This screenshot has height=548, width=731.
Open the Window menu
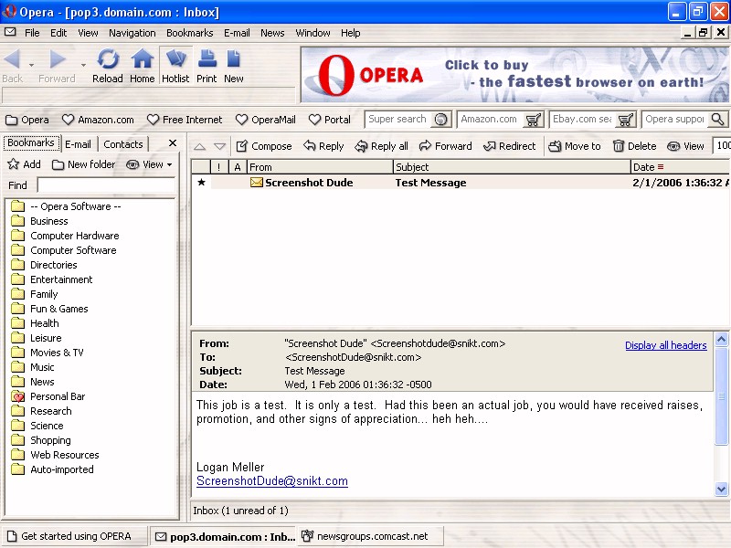coord(313,33)
